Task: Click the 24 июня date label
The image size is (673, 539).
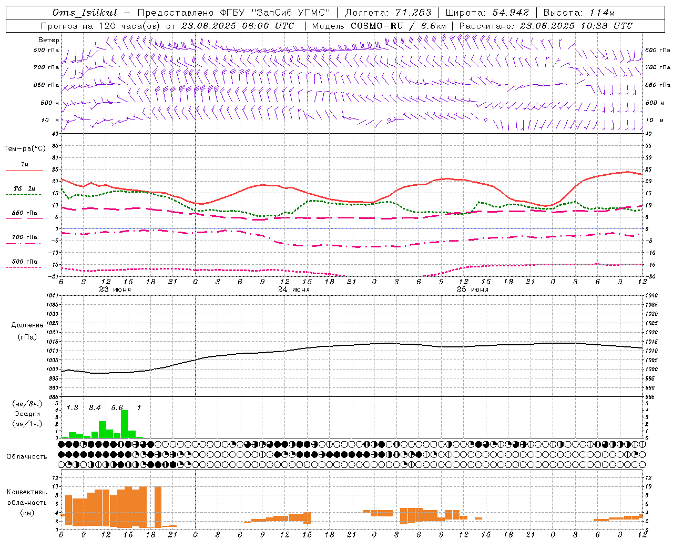Action: point(294,290)
